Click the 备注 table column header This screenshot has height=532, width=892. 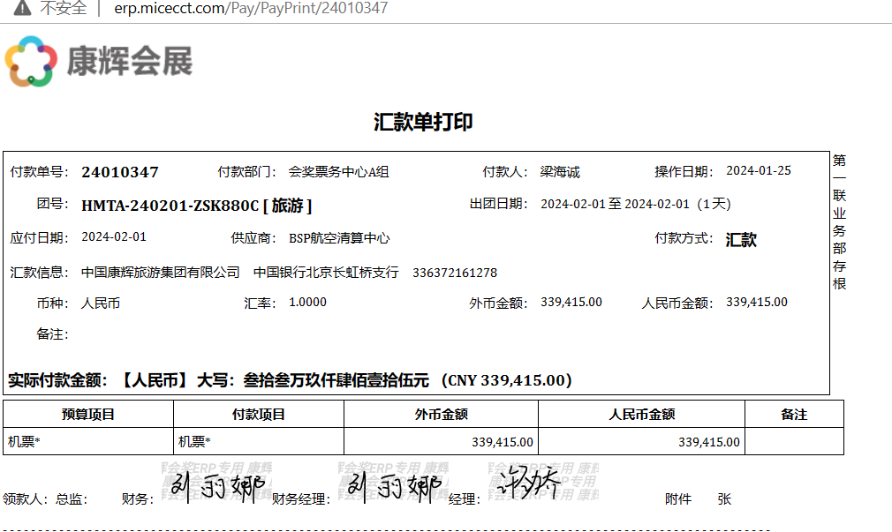794,414
